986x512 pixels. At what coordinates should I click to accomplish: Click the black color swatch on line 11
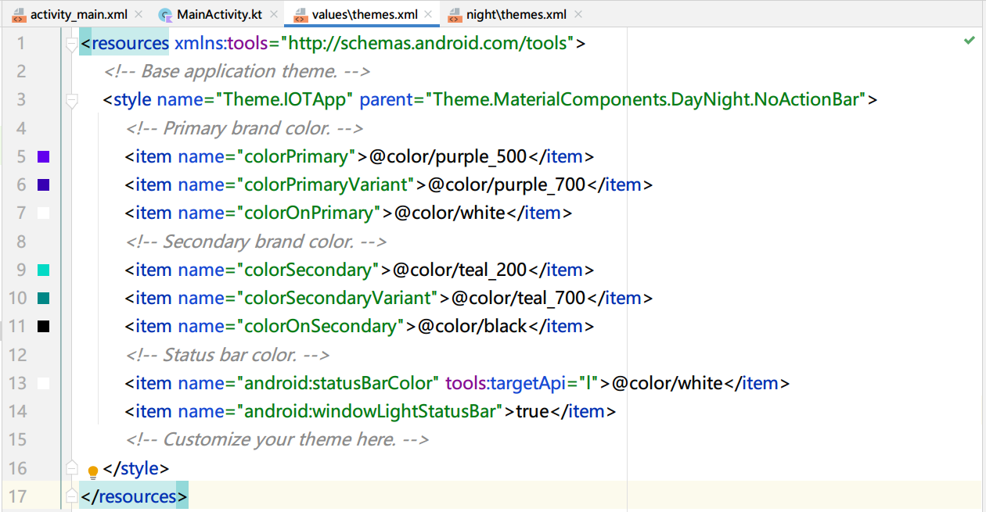(x=44, y=326)
